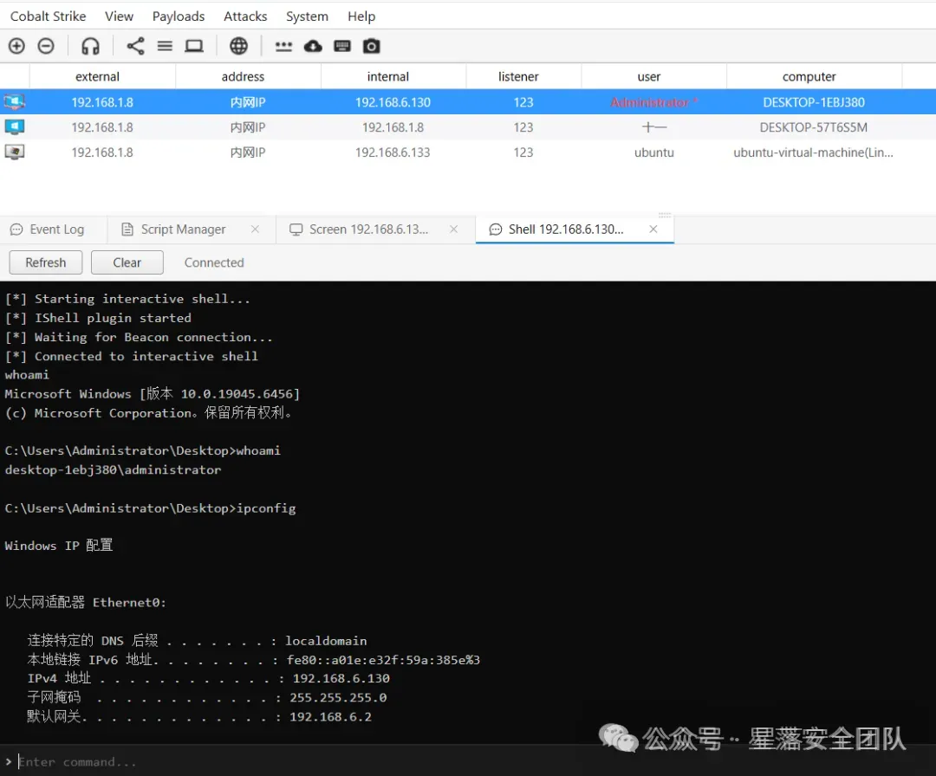Click beacon icon of DESKTOP-1EBJ380 row
The height and width of the screenshot is (776, 936).
pyautogui.click(x=15, y=102)
